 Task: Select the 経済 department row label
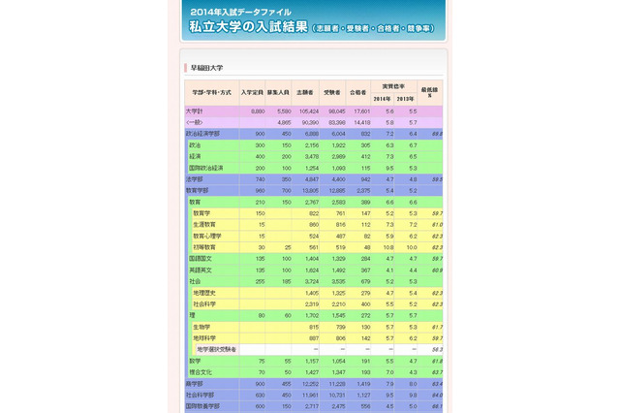pyautogui.click(x=195, y=157)
